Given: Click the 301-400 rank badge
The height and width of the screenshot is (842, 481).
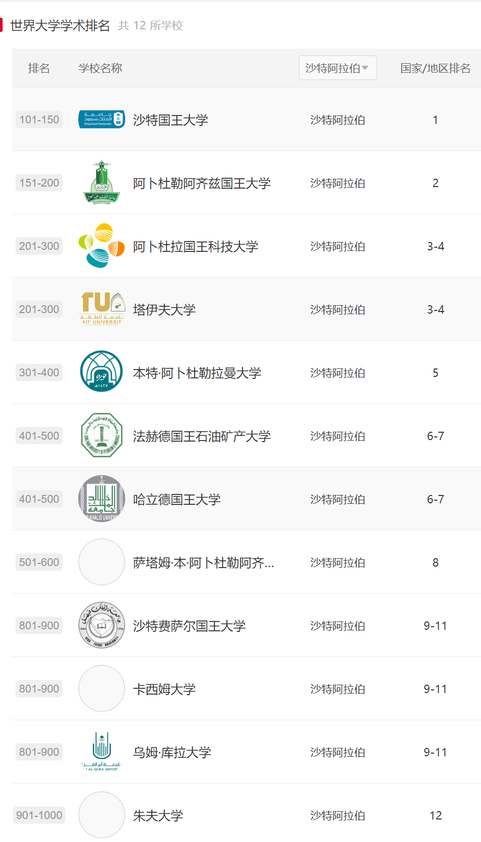Looking at the screenshot, I should tap(39, 372).
